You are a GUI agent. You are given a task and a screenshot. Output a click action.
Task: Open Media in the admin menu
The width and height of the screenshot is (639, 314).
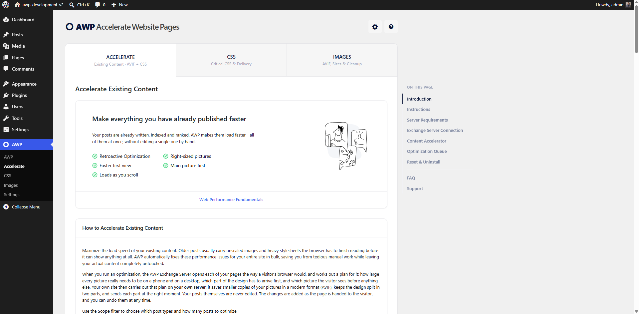click(27, 46)
